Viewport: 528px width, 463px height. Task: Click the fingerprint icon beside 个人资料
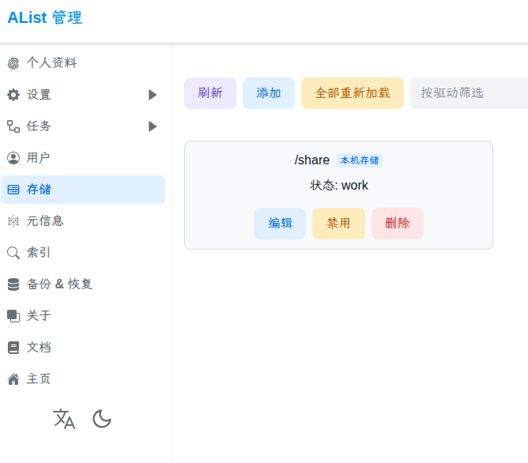coord(13,63)
